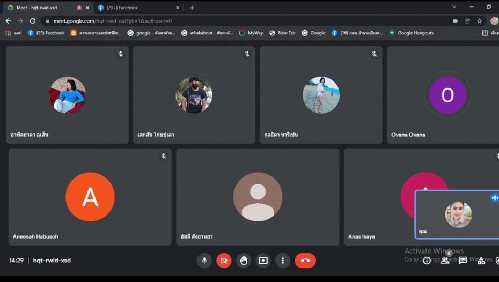Mute the microphone in the call bar
This screenshot has width=499, height=282.
click(x=204, y=261)
